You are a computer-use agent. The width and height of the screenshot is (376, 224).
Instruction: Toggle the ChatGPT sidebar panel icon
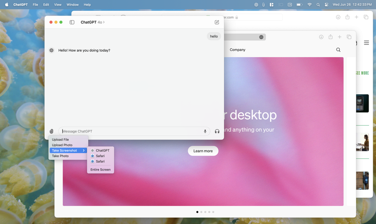[x=72, y=22]
